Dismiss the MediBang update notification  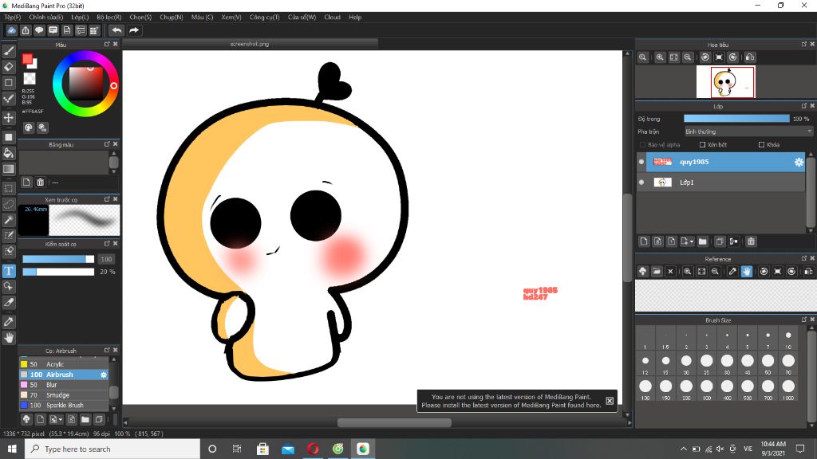[610, 401]
